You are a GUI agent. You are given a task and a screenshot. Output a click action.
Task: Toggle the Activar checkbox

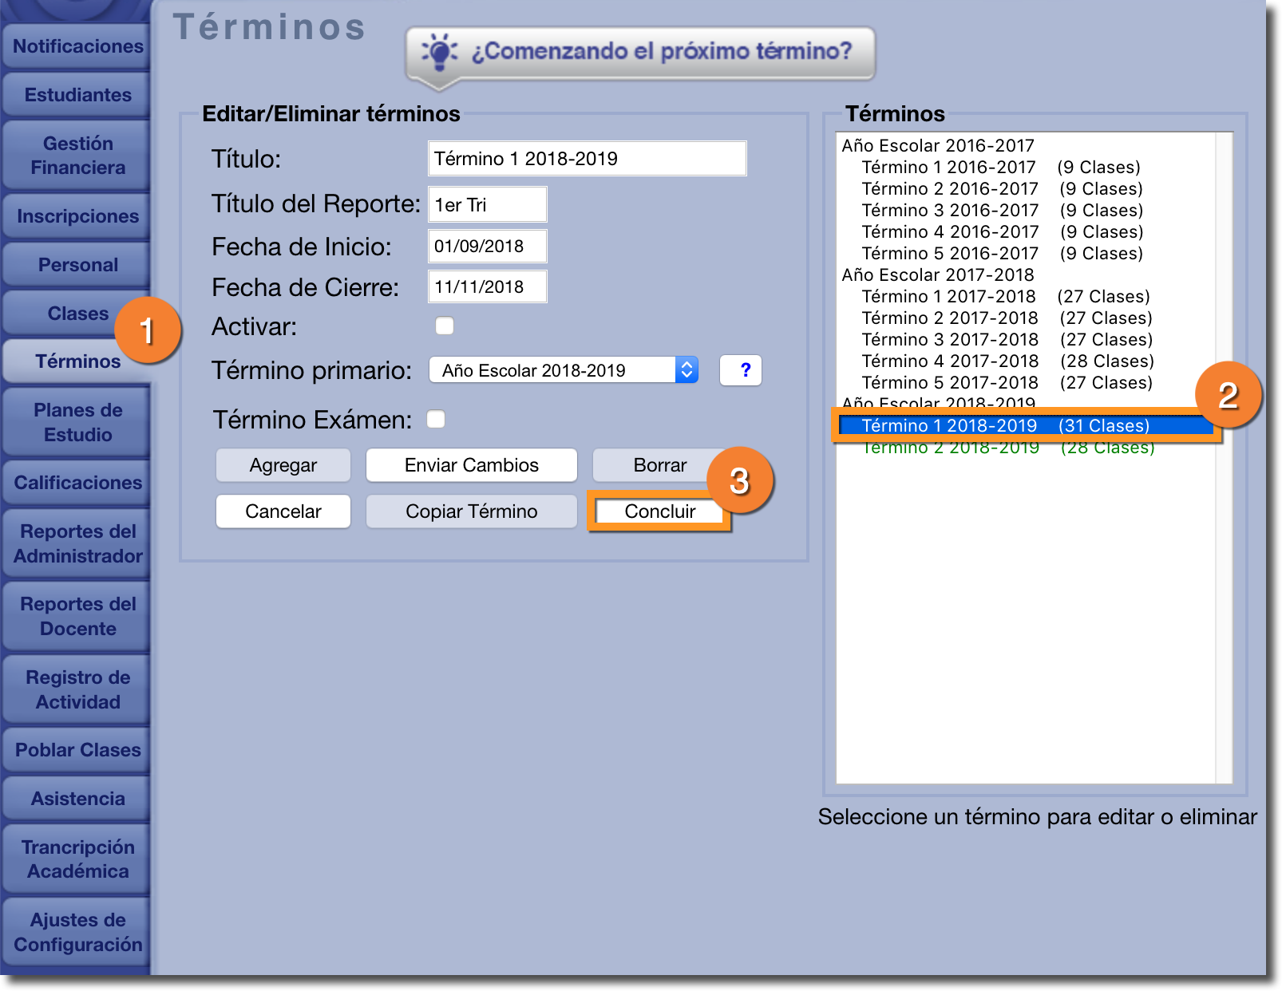click(445, 326)
